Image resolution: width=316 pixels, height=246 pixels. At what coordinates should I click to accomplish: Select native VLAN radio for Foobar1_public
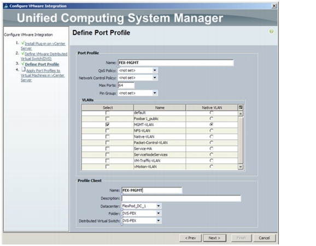212,118
